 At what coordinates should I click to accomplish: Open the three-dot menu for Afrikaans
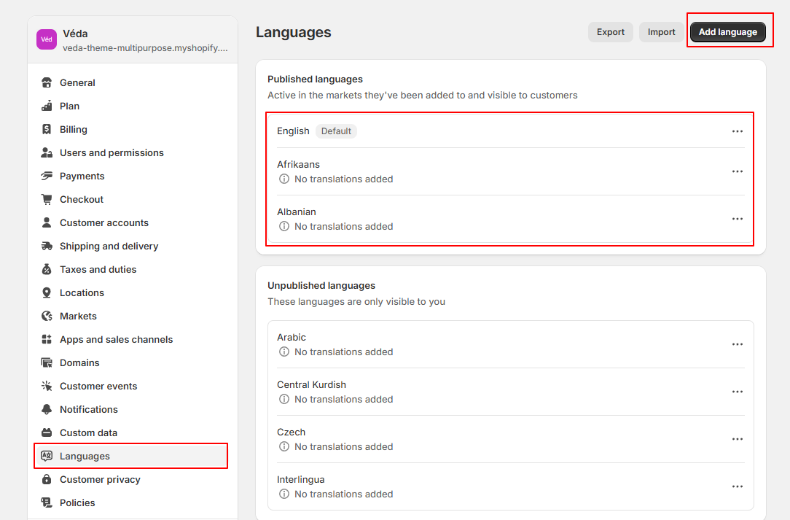tap(737, 171)
